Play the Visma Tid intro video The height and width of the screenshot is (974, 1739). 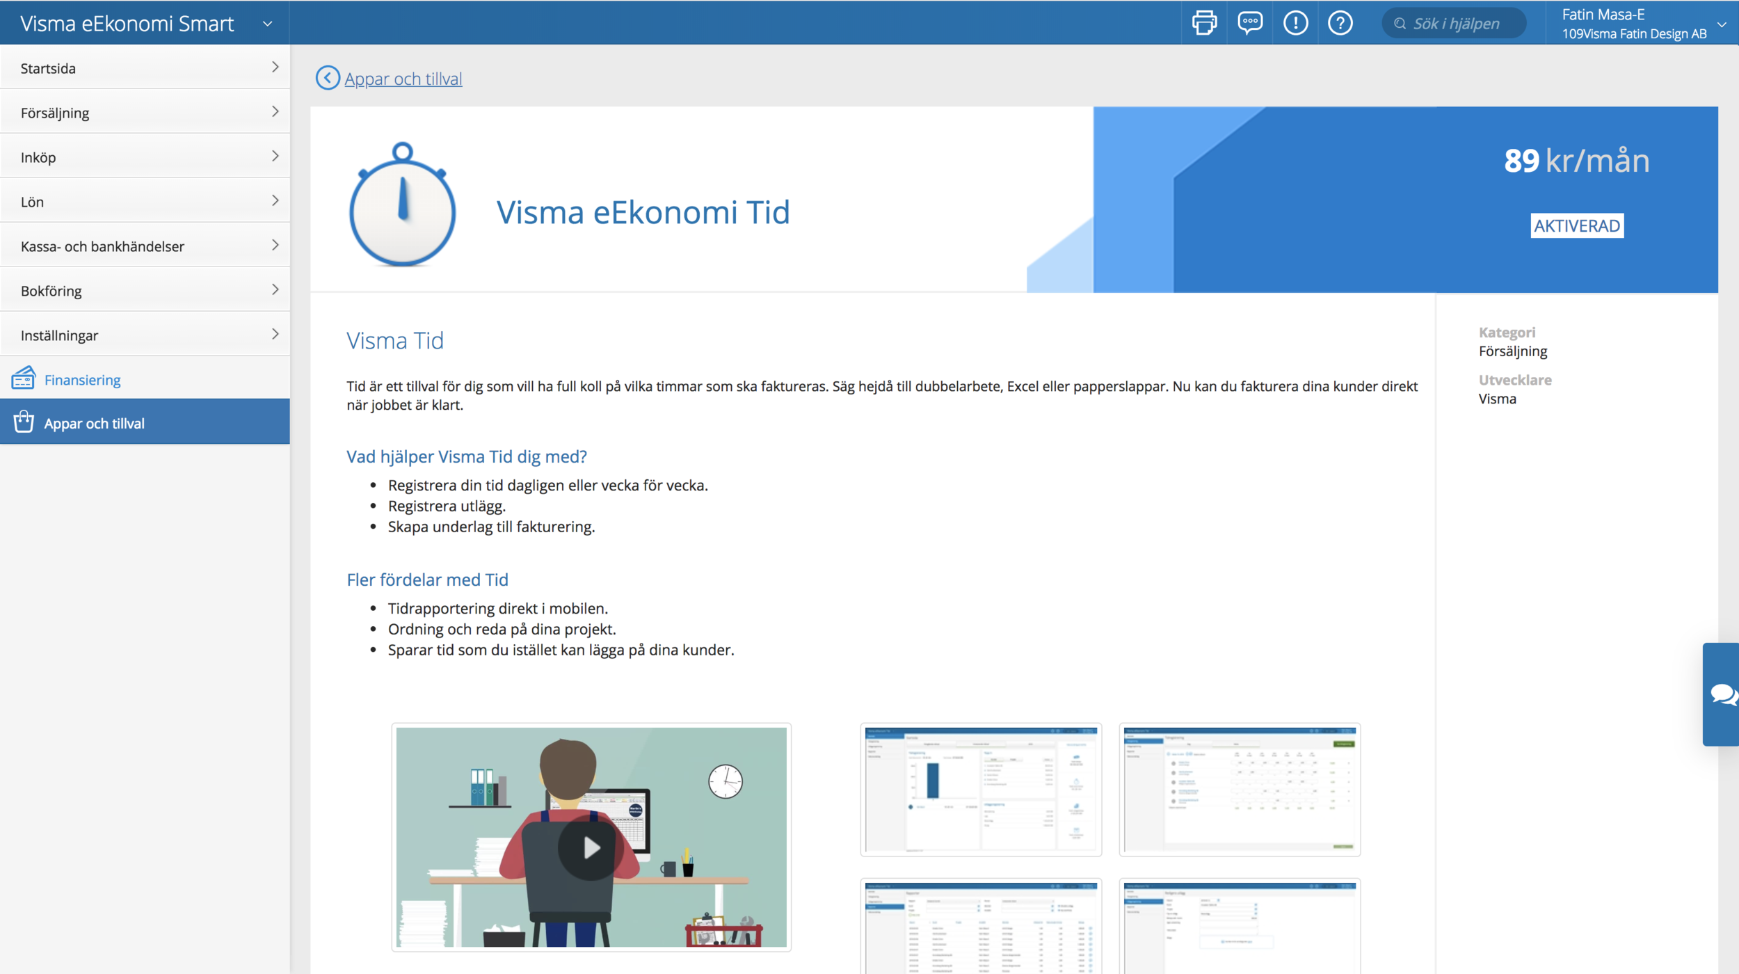tap(591, 847)
